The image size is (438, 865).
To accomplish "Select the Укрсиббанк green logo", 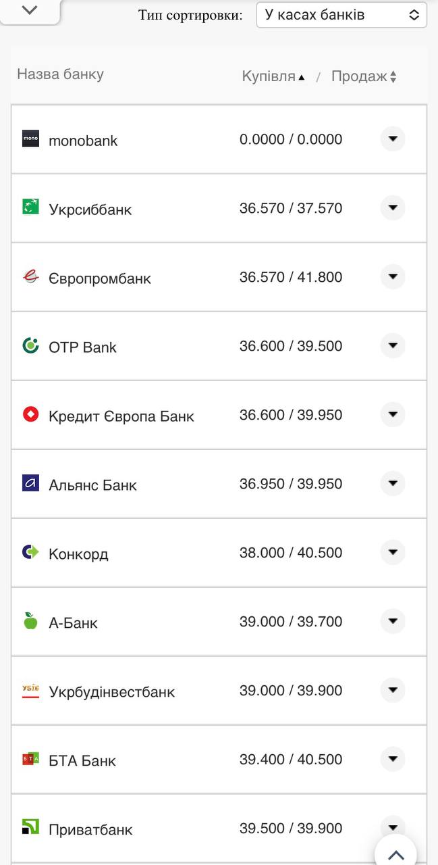I will (x=31, y=208).
